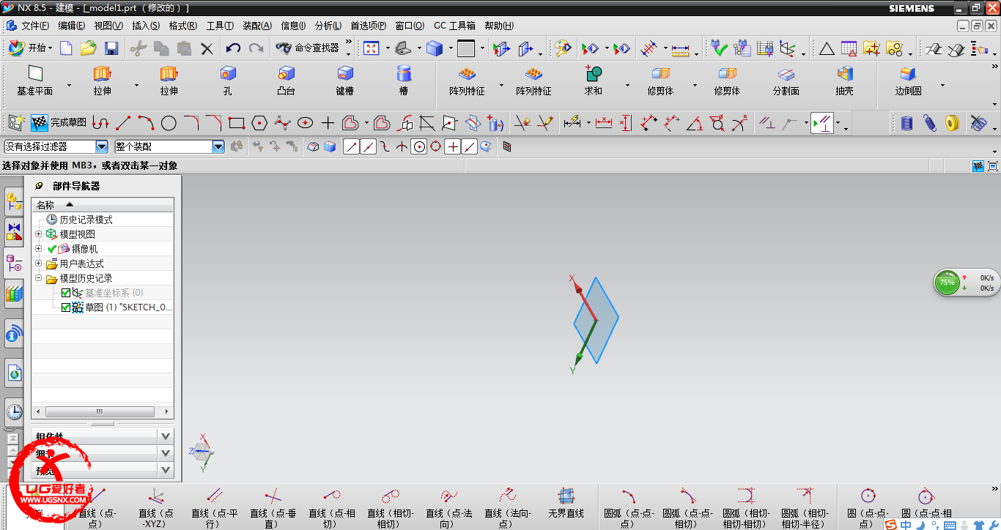The width and height of the screenshot is (1001, 530).
Task: Open the 帮助(H) menu
Action: coord(499,26)
